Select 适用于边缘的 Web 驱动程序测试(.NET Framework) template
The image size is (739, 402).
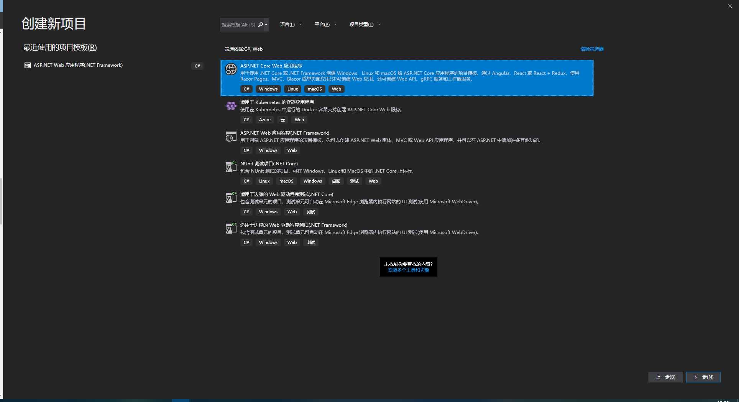[x=407, y=234]
